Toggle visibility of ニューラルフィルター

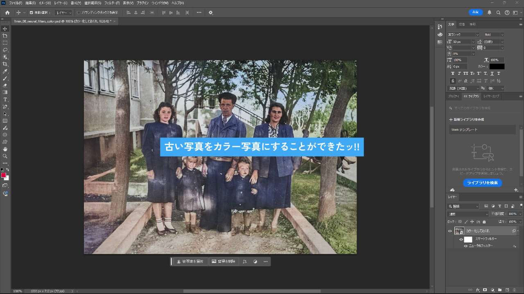tap(465, 246)
